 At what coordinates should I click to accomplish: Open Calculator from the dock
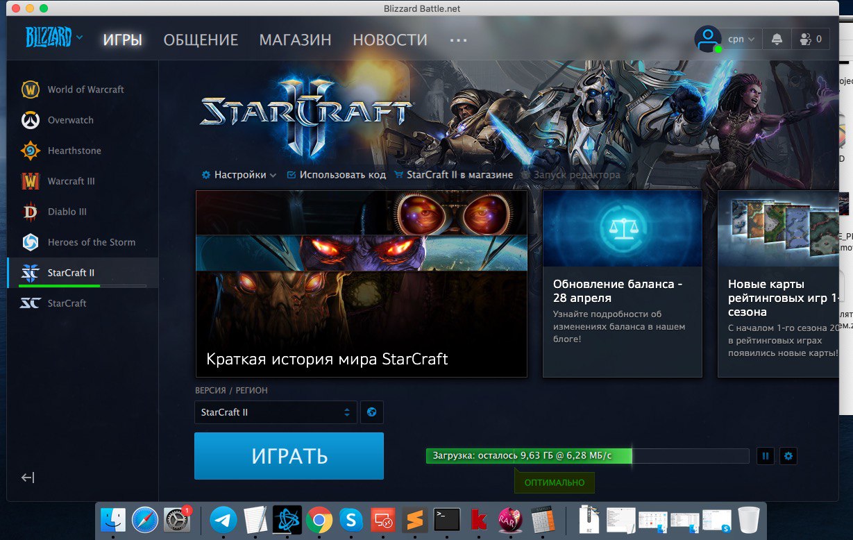(543, 520)
